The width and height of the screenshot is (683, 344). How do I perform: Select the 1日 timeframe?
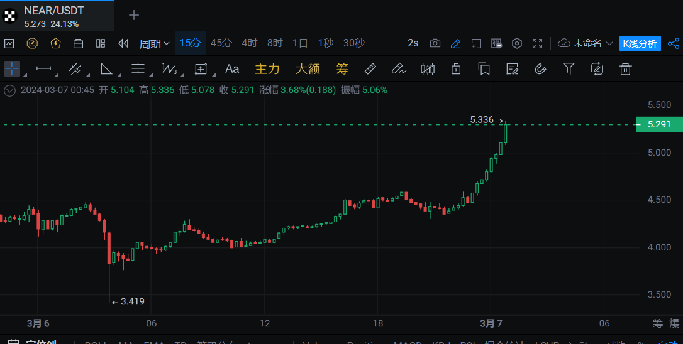tap(300, 43)
